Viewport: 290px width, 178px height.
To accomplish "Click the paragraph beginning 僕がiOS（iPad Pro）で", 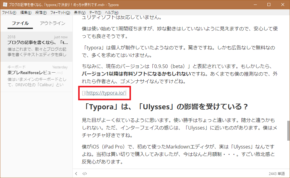I will [x=178, y=154].
